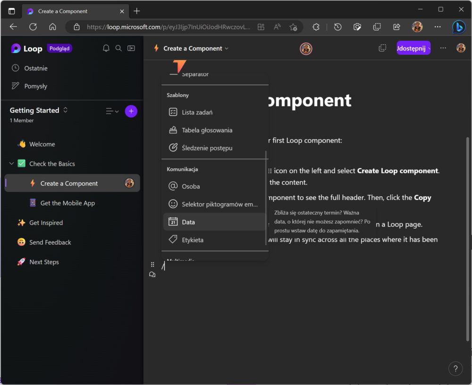Screen dimensions: 472x385
Task: Click the copy component icon in header
Action: pyautogui.click(x=382, y=48)
